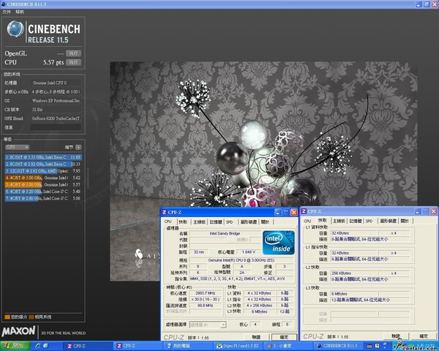Screen dimensions: 439x351
Task: Minimize the left CPU-Z window
Action: pyautogui.click(x=278, y=213)
